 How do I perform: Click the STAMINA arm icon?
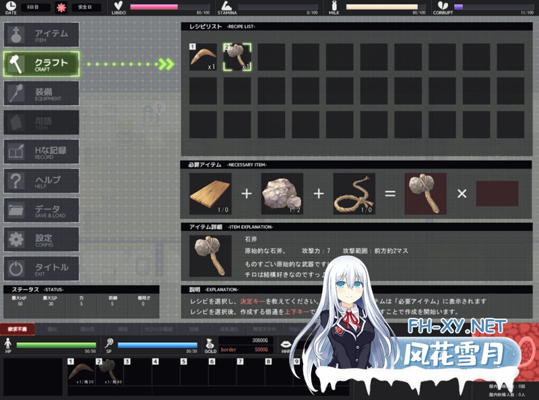tap(226, 5)
